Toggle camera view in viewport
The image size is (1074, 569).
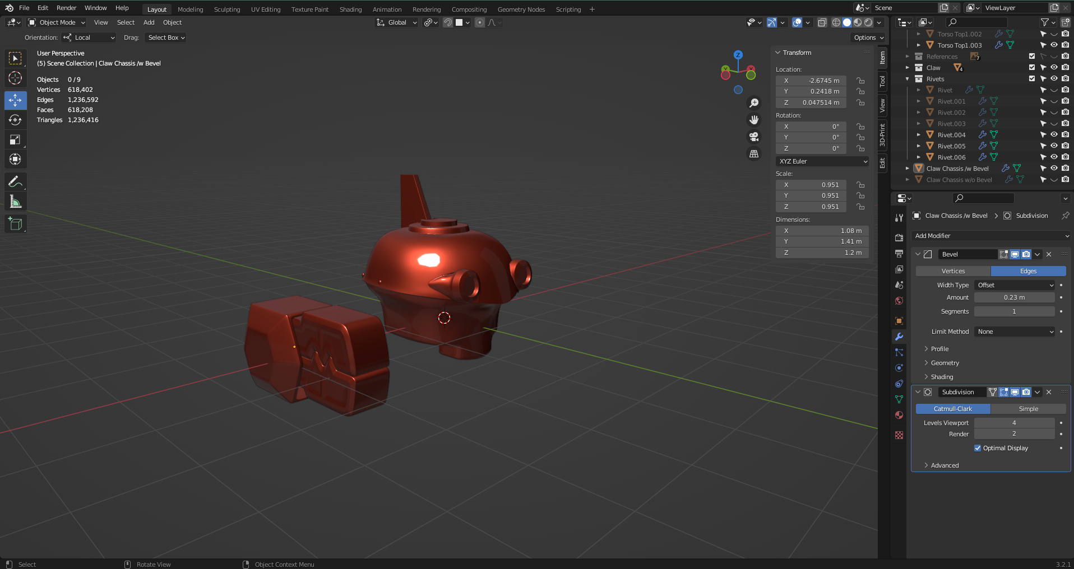pos(754,137)
